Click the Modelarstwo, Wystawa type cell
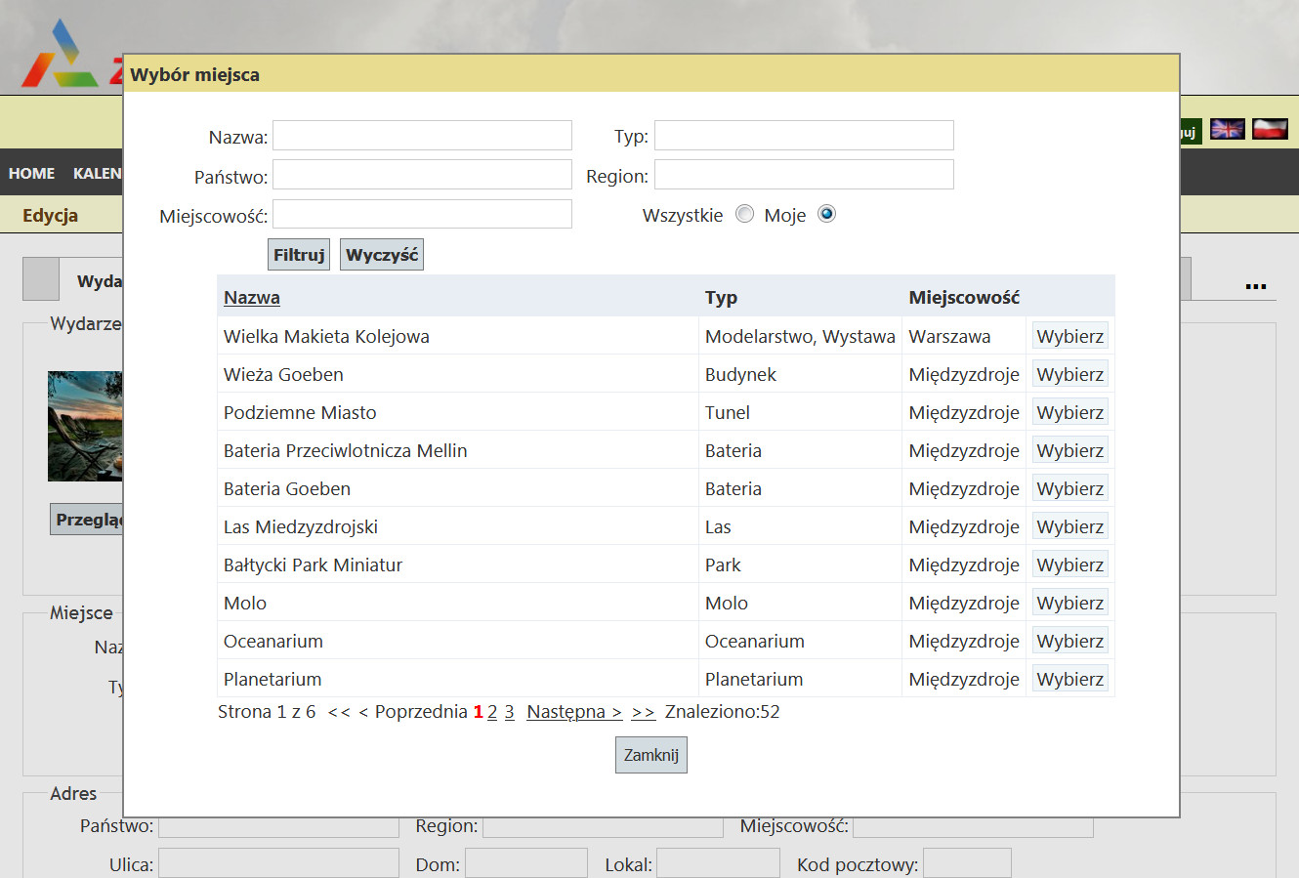 800,336
